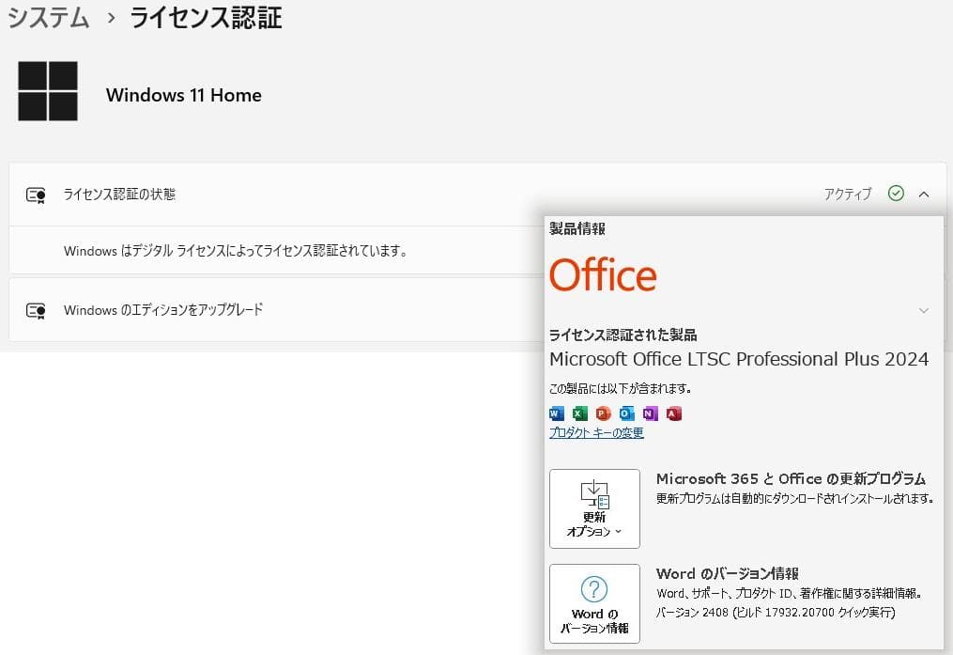953x655 pixels.
Task: Open Word のバージョン情報 button
Action: (x=594, y=603)
